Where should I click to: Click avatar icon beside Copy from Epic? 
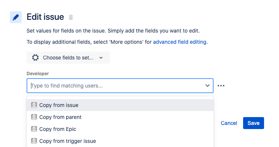point(34,129)
